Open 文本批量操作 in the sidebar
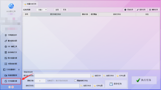 click(10, 70)
